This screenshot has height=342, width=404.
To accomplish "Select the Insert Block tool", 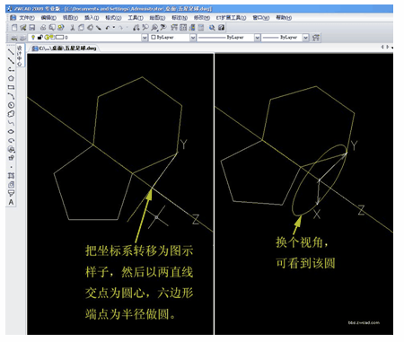I will pyautogui.click(x=11, y=149).
